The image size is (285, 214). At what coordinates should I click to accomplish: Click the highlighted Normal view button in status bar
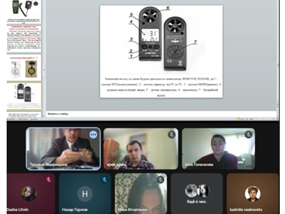point(238,119)
